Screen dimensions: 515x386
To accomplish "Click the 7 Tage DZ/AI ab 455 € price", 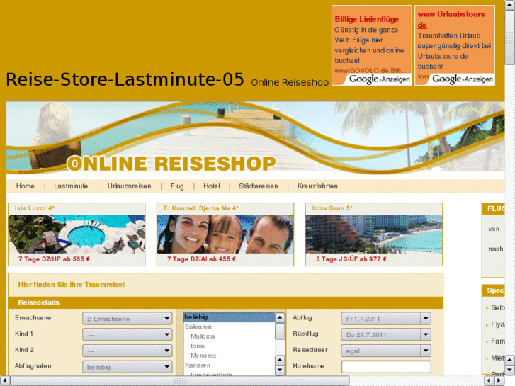I will click(x=201, y=259).
